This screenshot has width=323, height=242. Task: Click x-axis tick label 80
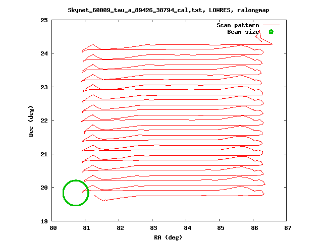[x=53, y=228]
